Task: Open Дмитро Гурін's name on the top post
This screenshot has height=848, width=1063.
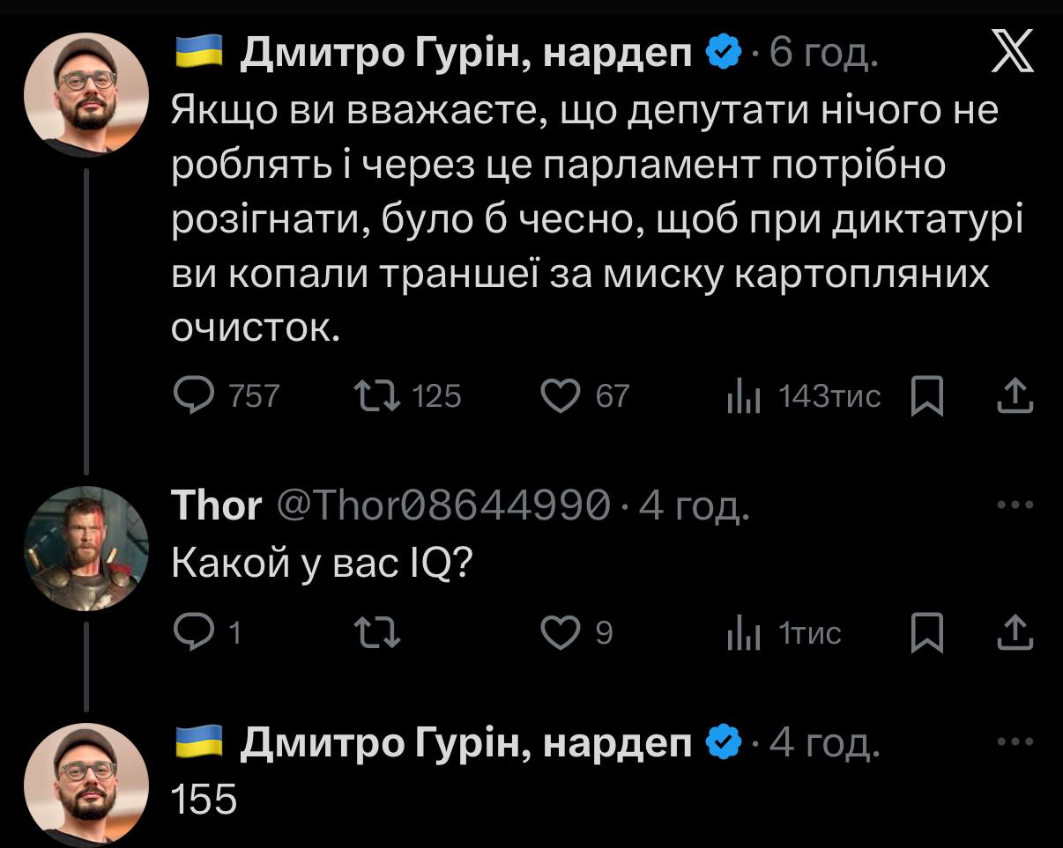Action: coord(465,55)
